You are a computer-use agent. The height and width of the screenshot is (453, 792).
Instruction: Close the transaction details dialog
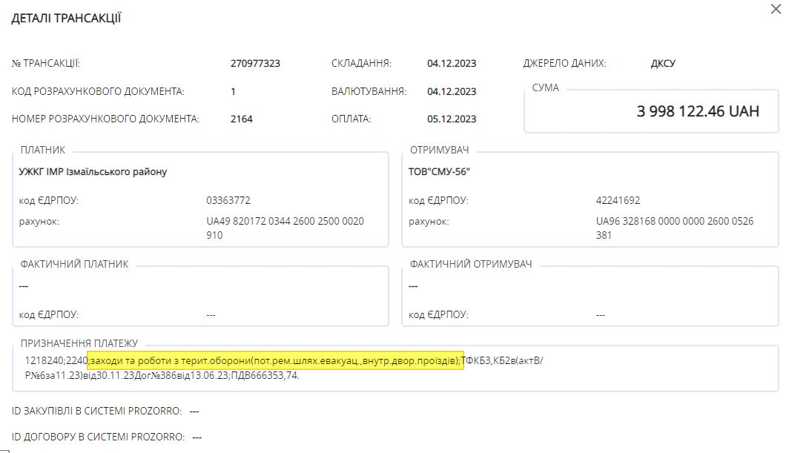[x=776, y=9]
